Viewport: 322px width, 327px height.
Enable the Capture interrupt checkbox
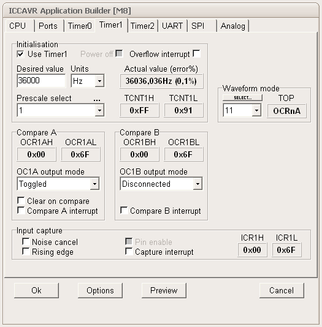pyautogui.click(x=129, y=251)
